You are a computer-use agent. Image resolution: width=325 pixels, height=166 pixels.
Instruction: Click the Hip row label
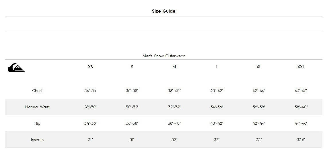[37, 123]
